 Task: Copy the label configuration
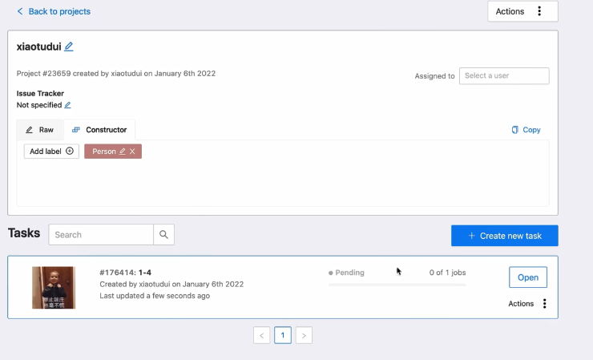tap(526, 130)
